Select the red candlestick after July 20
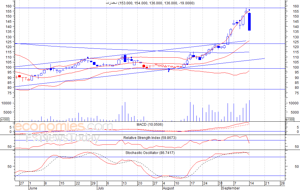 (x=144, y=66)
